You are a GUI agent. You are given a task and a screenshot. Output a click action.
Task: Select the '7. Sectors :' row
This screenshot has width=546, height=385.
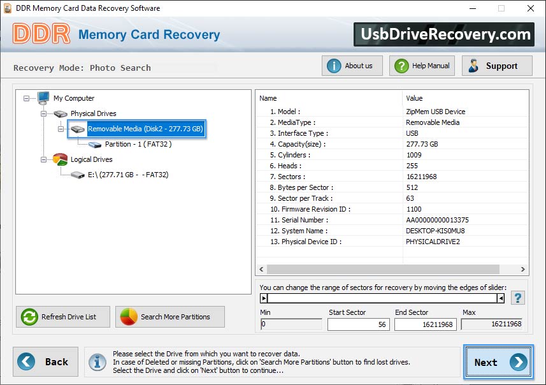coord(392,177)
